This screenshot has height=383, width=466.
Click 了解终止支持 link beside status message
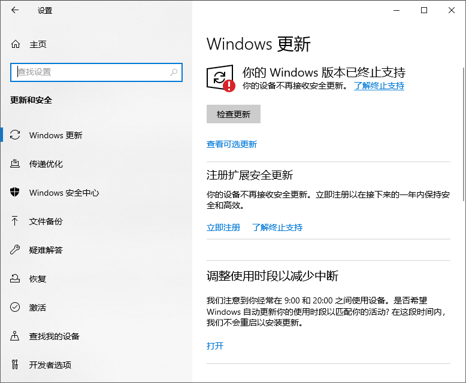click(379, 86)
